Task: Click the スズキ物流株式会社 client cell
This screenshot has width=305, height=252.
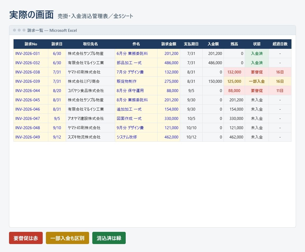Action: [x=90, y=137]
